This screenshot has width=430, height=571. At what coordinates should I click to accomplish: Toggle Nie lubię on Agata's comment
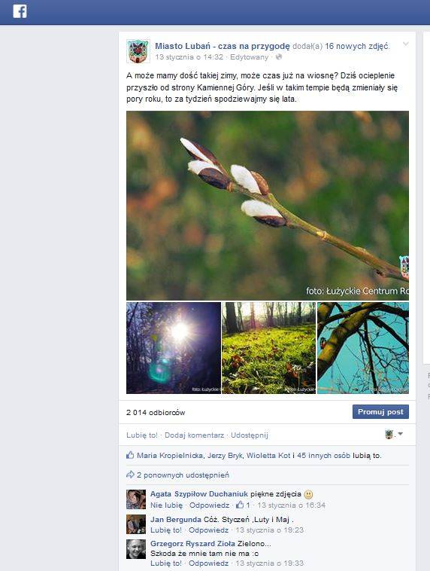(166, 505)
